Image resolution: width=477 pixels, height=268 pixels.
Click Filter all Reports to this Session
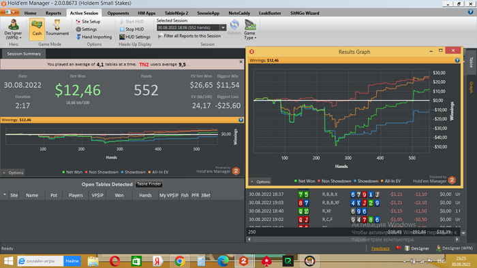point(189,36)
